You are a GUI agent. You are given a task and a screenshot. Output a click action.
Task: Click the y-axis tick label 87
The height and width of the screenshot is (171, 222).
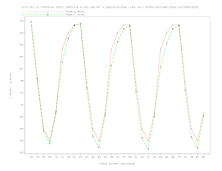click(x=21, y=45)
